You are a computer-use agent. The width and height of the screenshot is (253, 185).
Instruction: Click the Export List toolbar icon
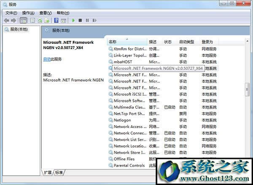pyautogui.click(x=47, y=20)
